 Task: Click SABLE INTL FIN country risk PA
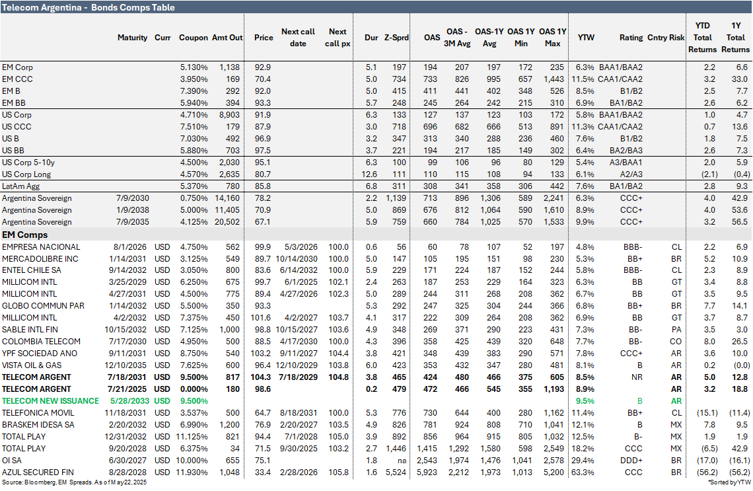pos(676,330)
